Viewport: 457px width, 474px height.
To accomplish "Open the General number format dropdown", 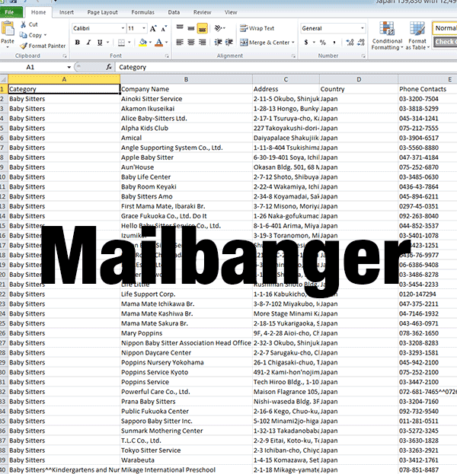I will pos(363,28).
